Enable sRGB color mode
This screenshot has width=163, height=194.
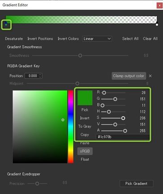[85, 151]
